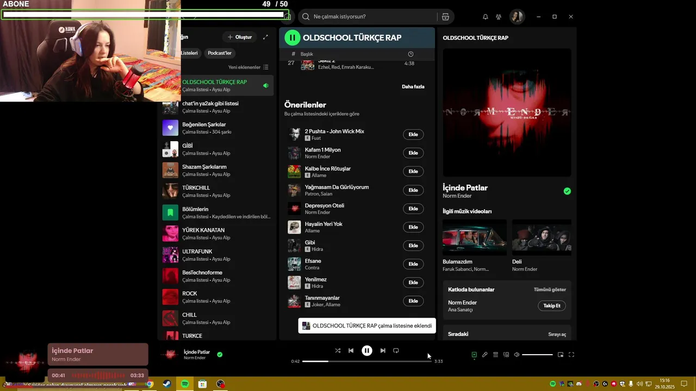696x391 pixels.
Task: Click the green pause button beside playlist title
Action: pyautogui.click(x=292, y=37)
